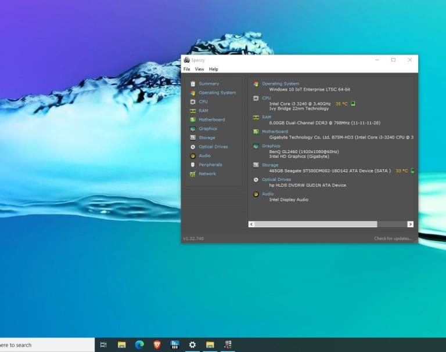Screen dimensions: 446x352
Task: Click the Storage icon in sidebar
Action: coord(193,137)
